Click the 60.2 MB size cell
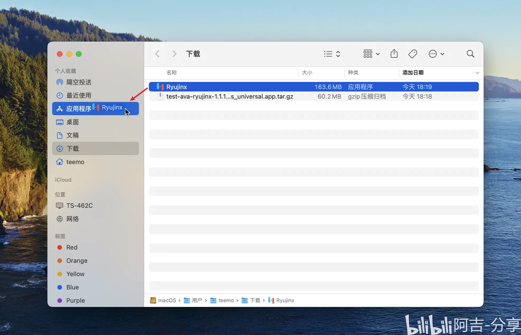521x335 pixels. 329,96
